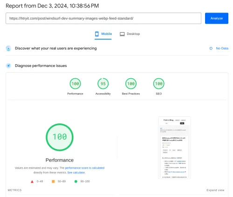Click the info icon beside No Data
This screenshot has width=233, height=197.
pos(211,48)
